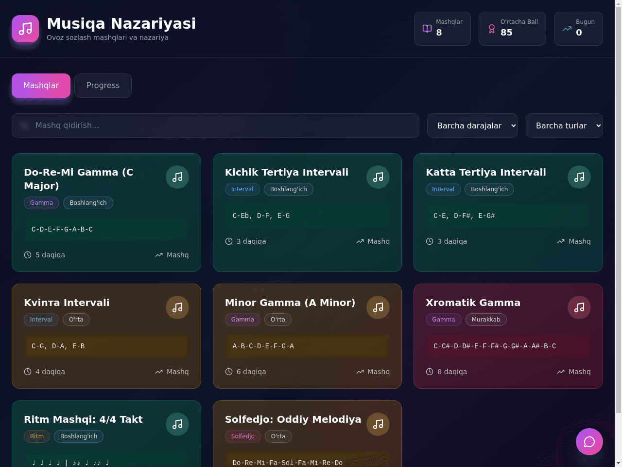This screenshot has height=467, width=622.
Task: Click Mashq link on Do-Re-Mi Gamma card
Action: click(x=177, y=255)
